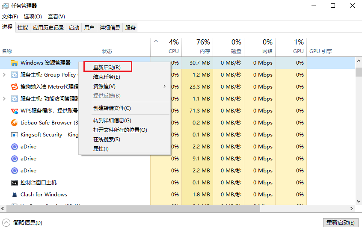Choose 重新启动(R) in context menu
Screen dimensions: 362x228
coord(107,67)
